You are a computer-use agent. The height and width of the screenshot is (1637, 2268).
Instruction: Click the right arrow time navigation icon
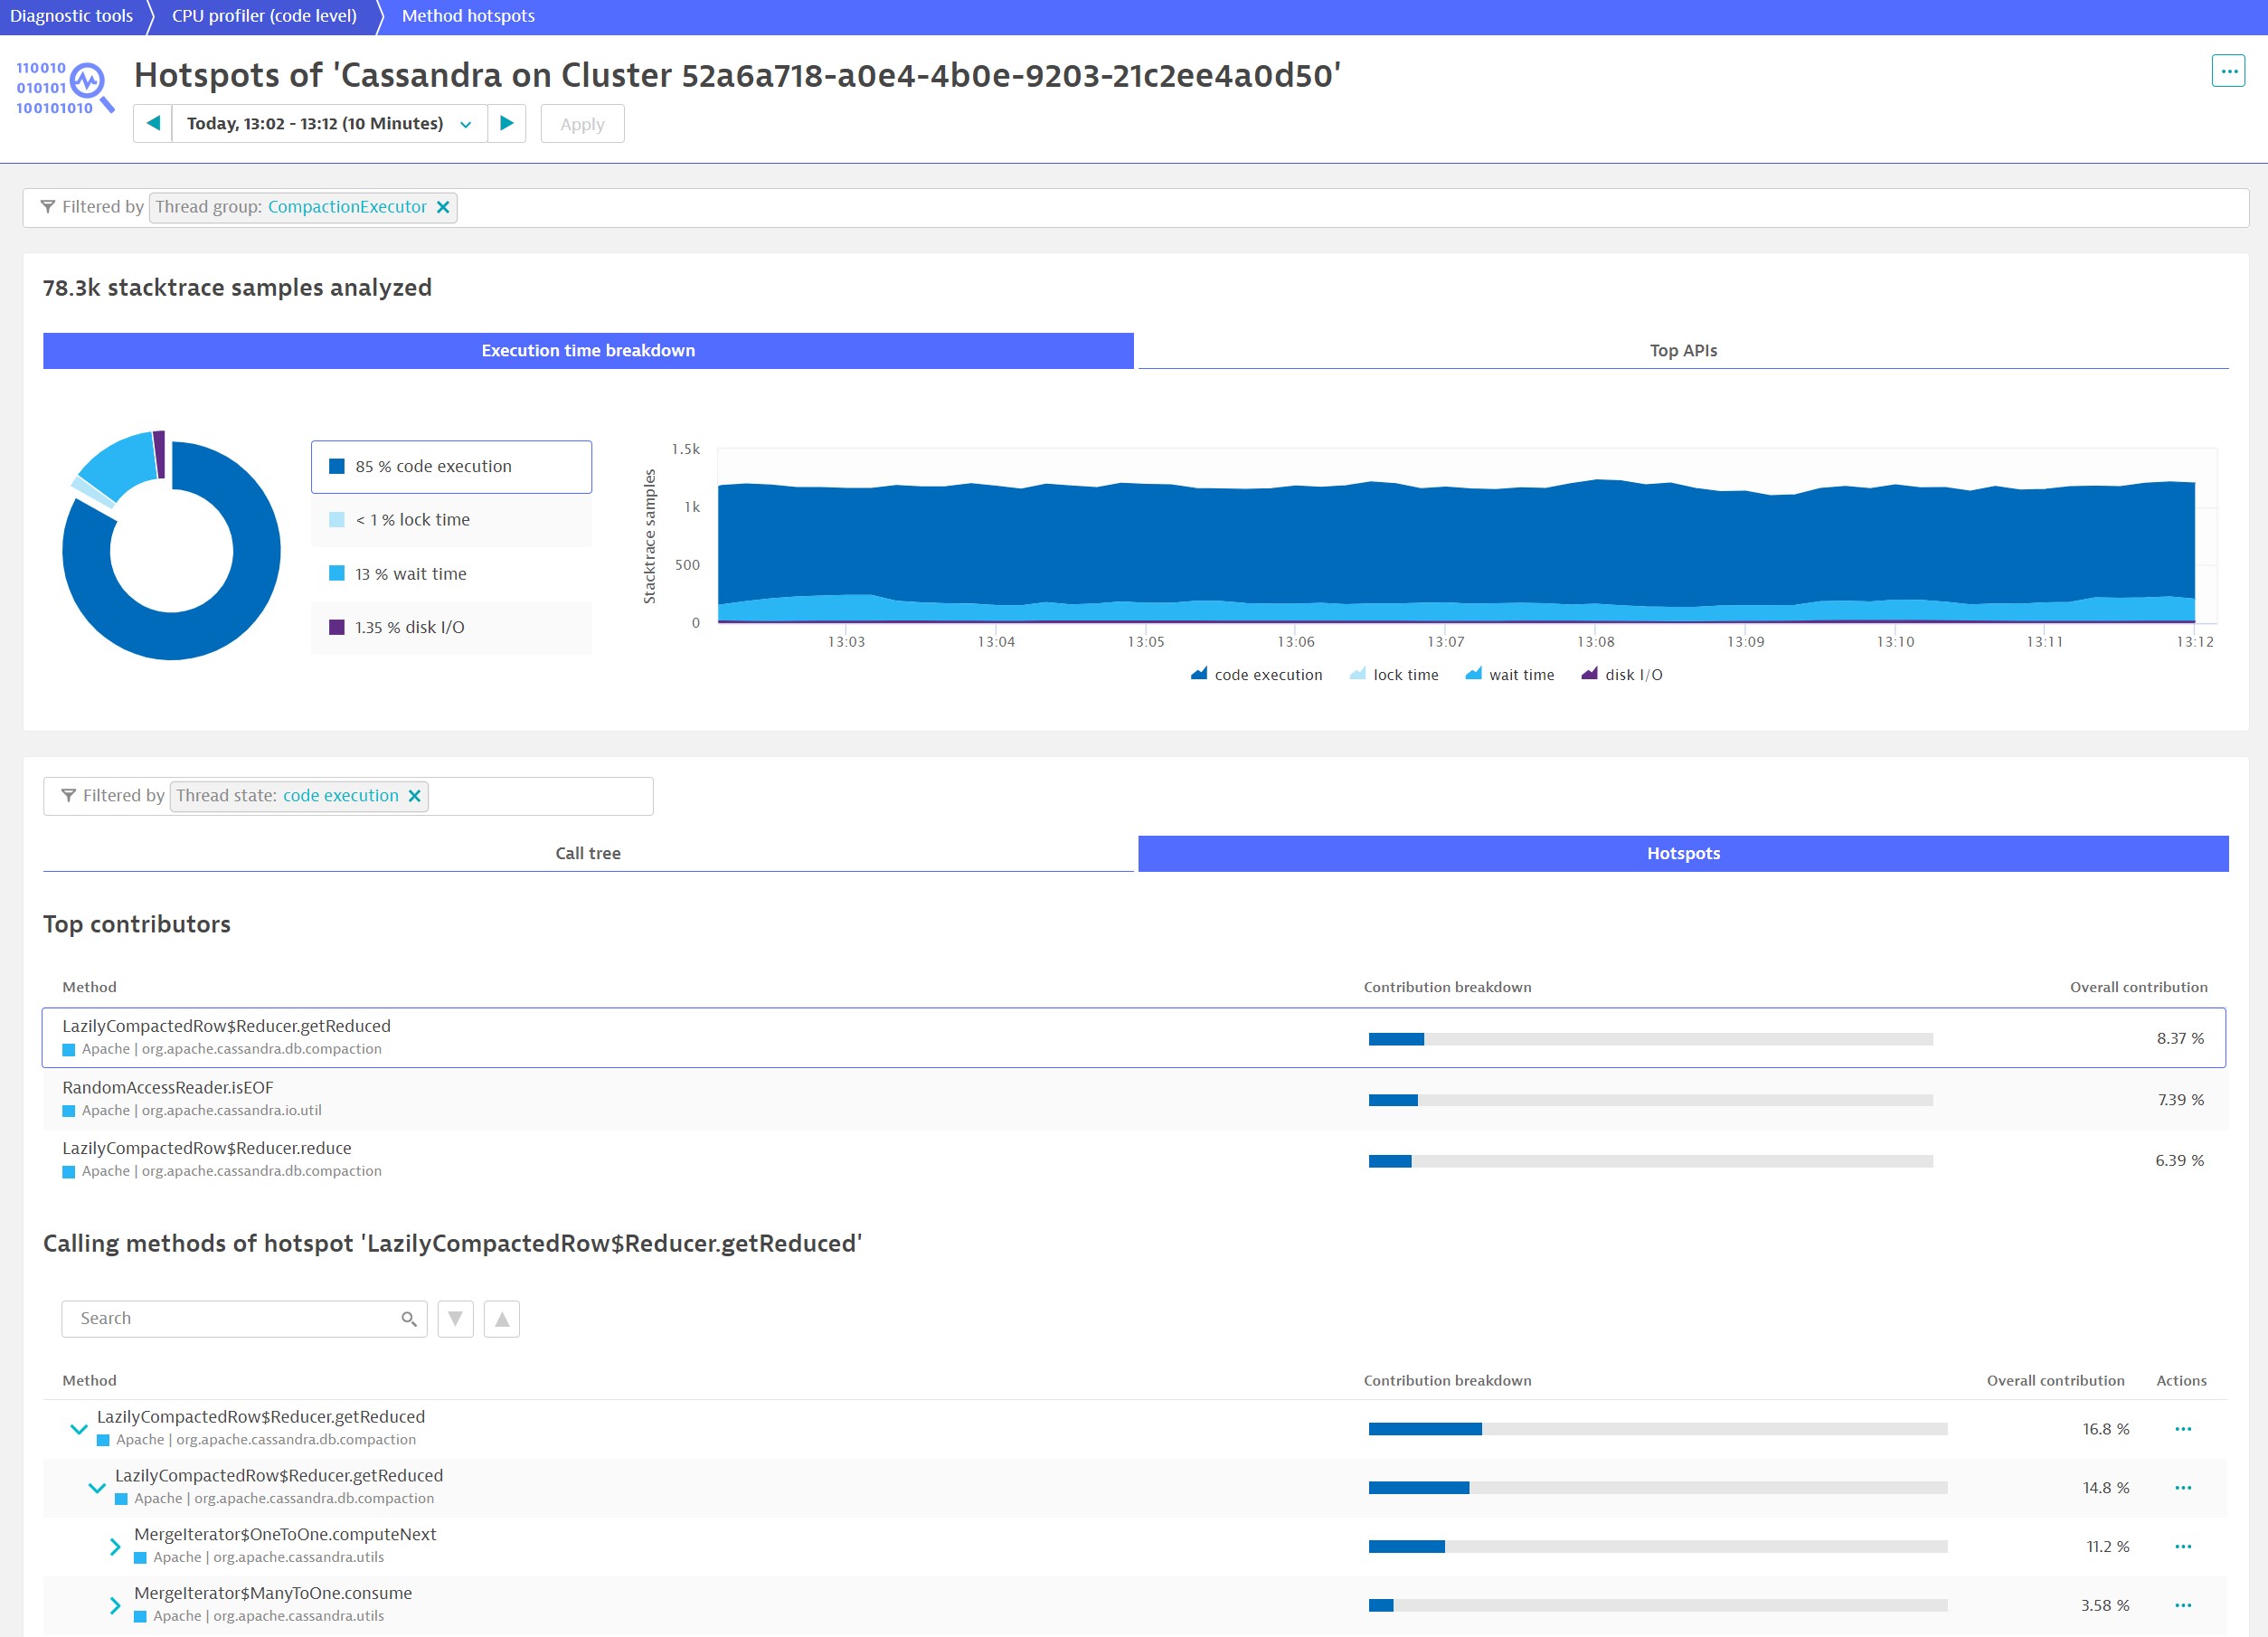coord(509,123)
